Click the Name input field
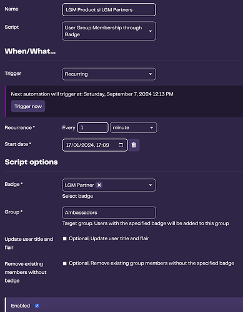The height and width of the screenshot is (312, 243). click(x=109, y=9)
